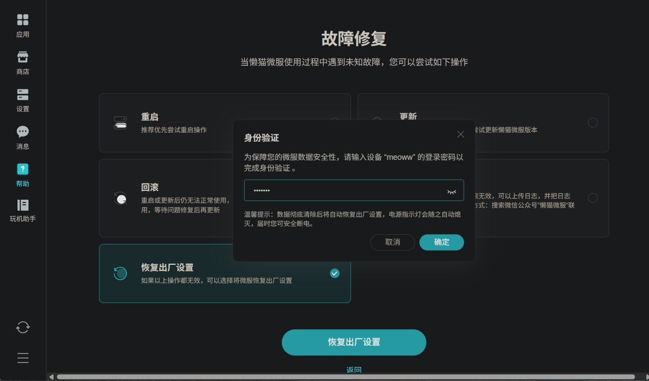Image resolution: width=649 pixels, height=381 pixels.
Task: Open the hamburger menu at sidebar bottom
Action: coord(23,358)
